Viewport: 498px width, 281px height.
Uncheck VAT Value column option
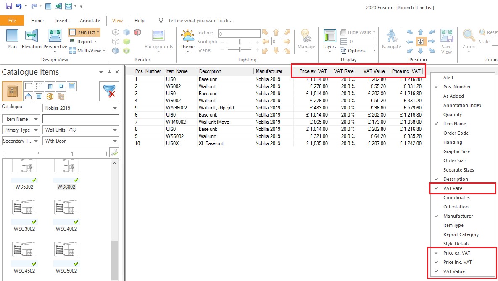463,271
